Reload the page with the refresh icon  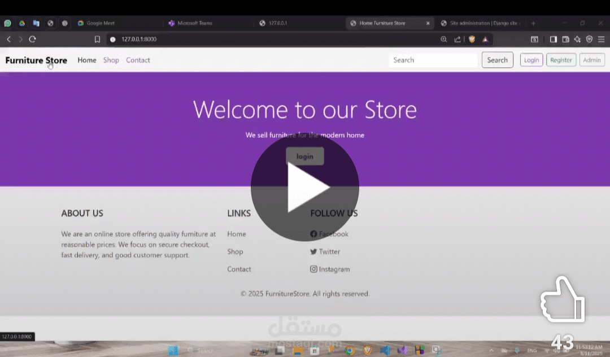coord(32,39)
